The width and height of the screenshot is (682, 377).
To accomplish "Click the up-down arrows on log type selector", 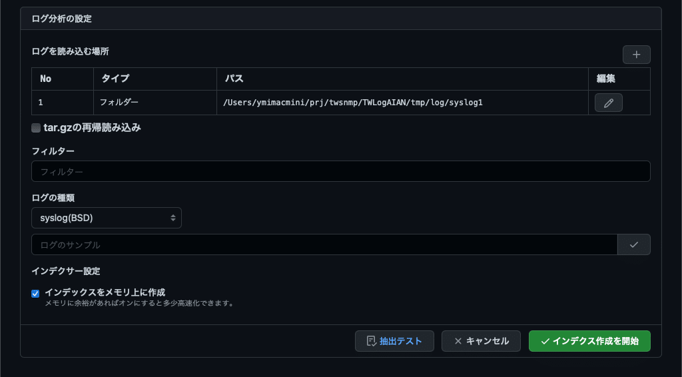I will pyautogui.click(x=173, y=218).
